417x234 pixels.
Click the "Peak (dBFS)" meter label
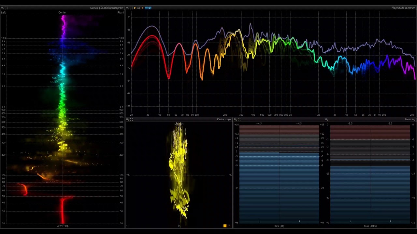pos(370,226)
